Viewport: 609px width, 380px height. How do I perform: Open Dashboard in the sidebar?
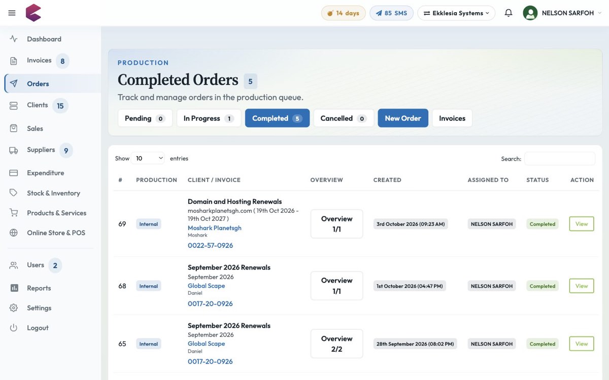tap(44, 39)
